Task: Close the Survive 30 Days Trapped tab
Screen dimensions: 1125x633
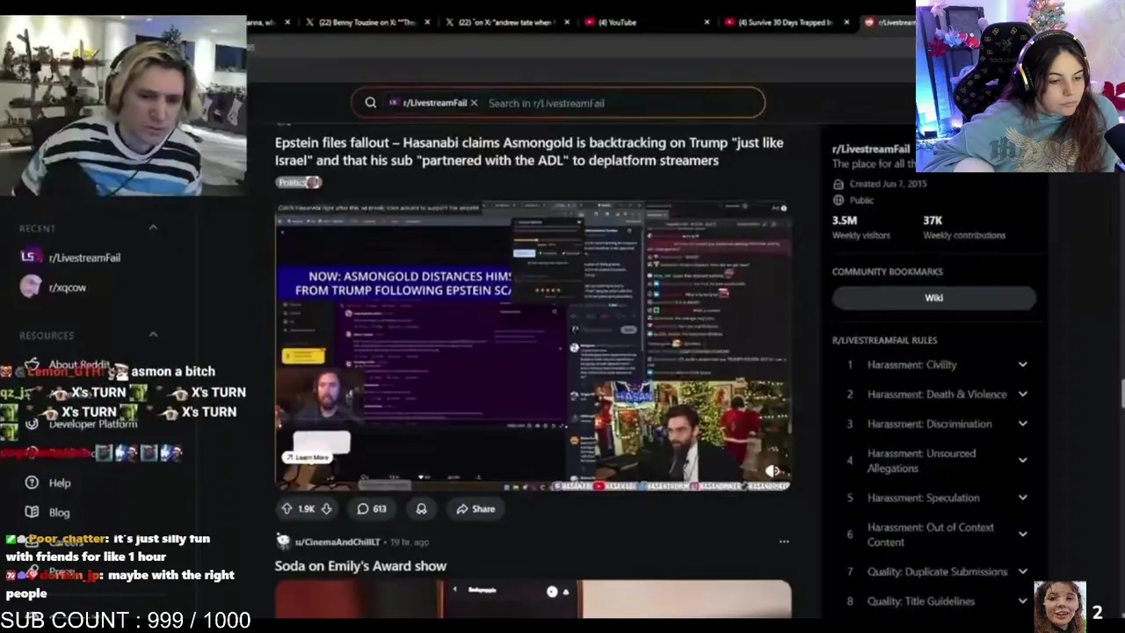Action: 846,22
